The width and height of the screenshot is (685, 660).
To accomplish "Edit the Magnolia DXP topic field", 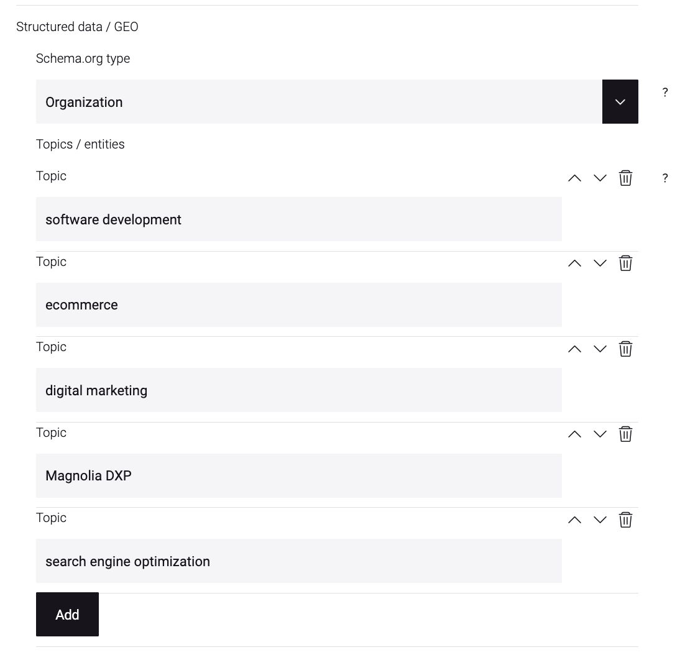I will 299,475.
